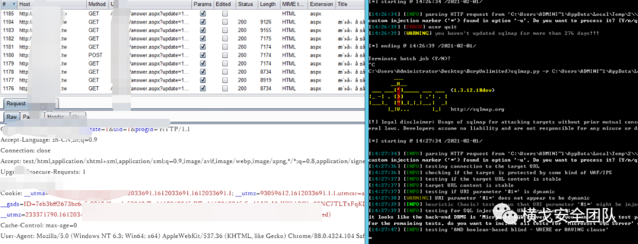Image resolution: width=638 pixels, height=244 pixels.
Task: Sort the history table by the Host column
Action: click(x=51, y=4)
